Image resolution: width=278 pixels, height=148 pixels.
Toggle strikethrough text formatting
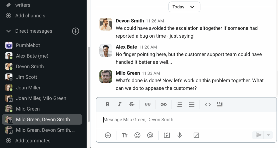(x=132, y=104)
